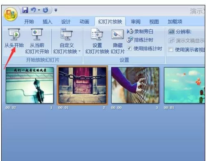Open 自定义幻灯片放映 dropdown

67,41
